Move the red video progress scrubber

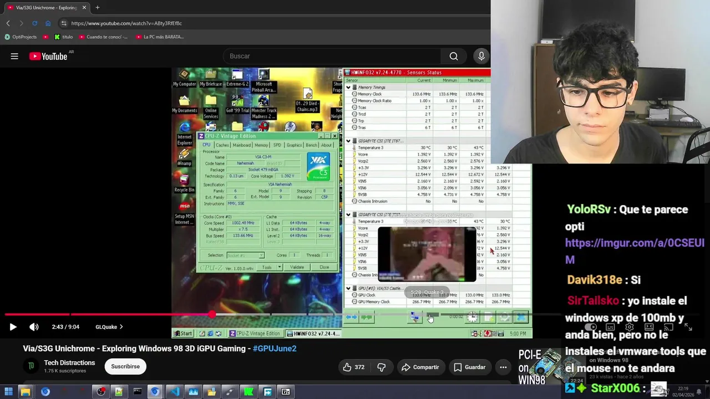(212, 314)
